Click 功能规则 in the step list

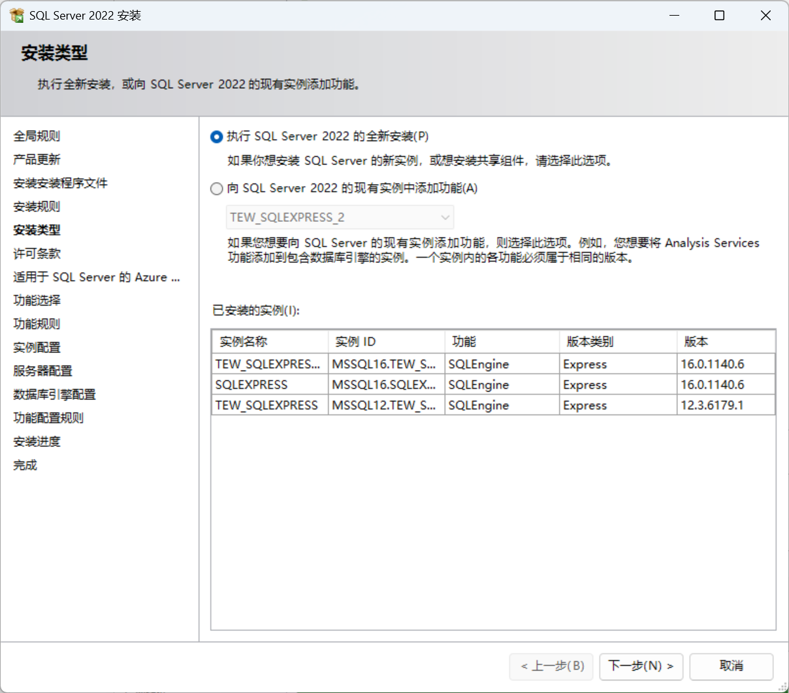37,324
